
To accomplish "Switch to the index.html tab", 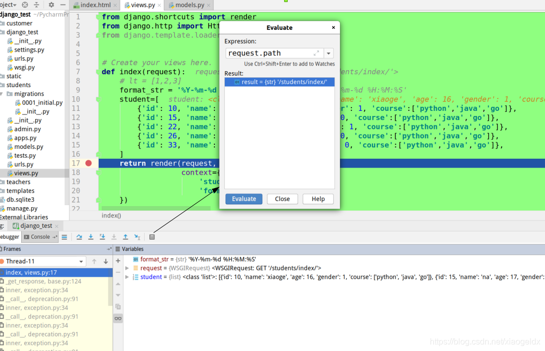I will click(96, 5).
